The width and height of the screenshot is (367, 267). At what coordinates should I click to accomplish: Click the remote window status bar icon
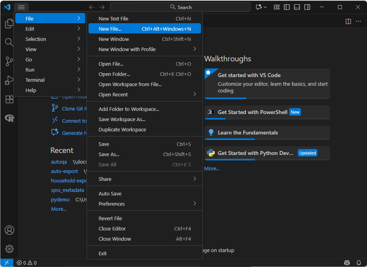[x=6, y=263]
